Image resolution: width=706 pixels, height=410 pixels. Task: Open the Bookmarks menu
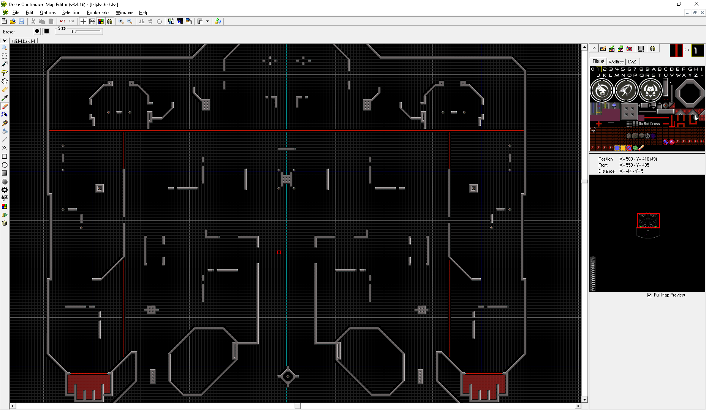[x=98, y=13]
